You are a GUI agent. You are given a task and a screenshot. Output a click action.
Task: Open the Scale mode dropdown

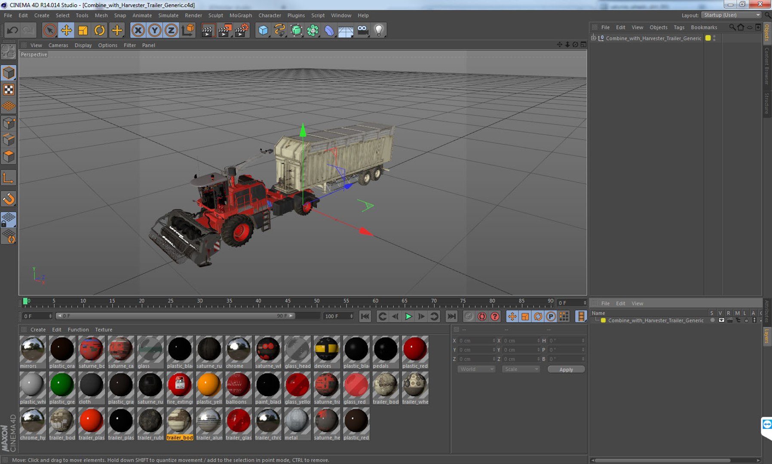point(521,369)
